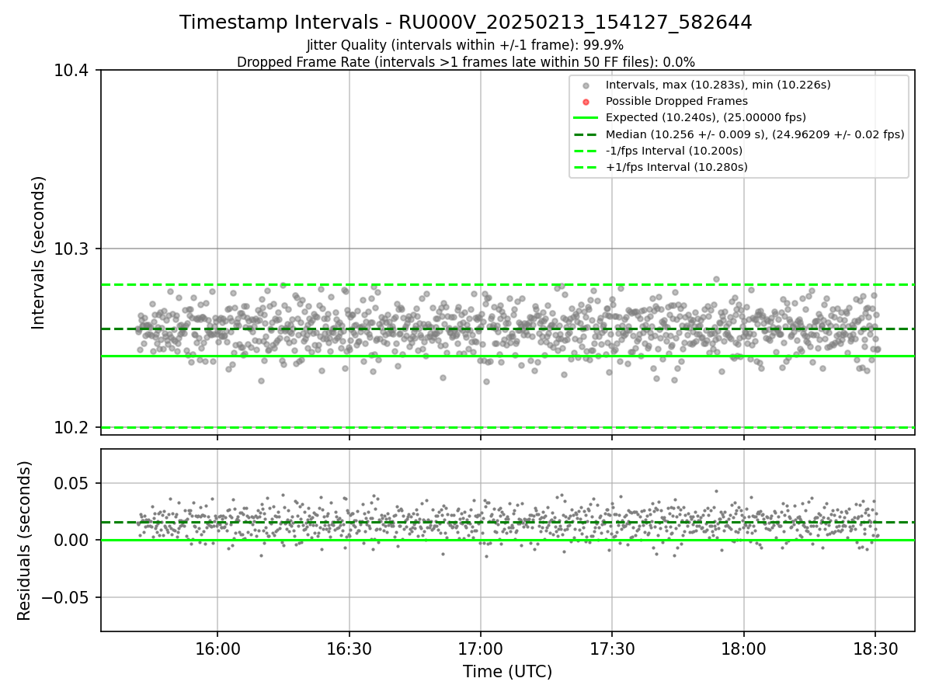Image resolution: width=932 pixels, height=699 pixels.
Task: Click the red dot marker for Possible Dropped Frames in the legend
Action: (586, 102)
